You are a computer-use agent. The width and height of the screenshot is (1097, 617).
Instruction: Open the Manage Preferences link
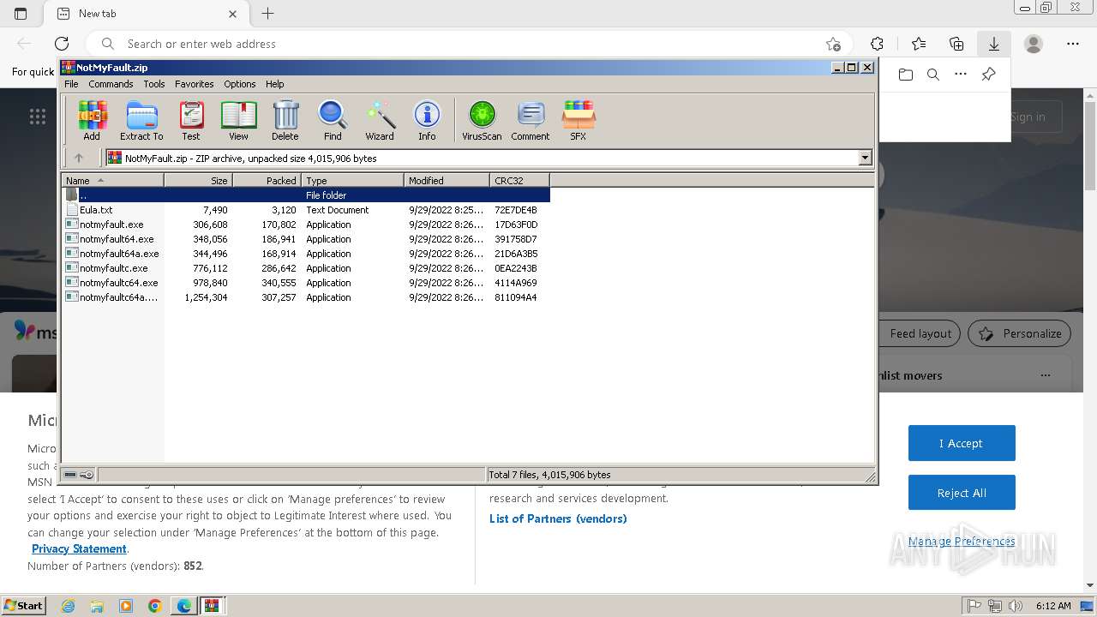(962, 541)
